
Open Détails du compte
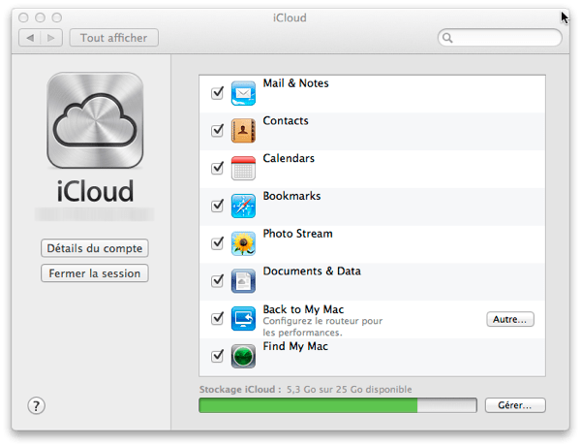pos(94,248)
